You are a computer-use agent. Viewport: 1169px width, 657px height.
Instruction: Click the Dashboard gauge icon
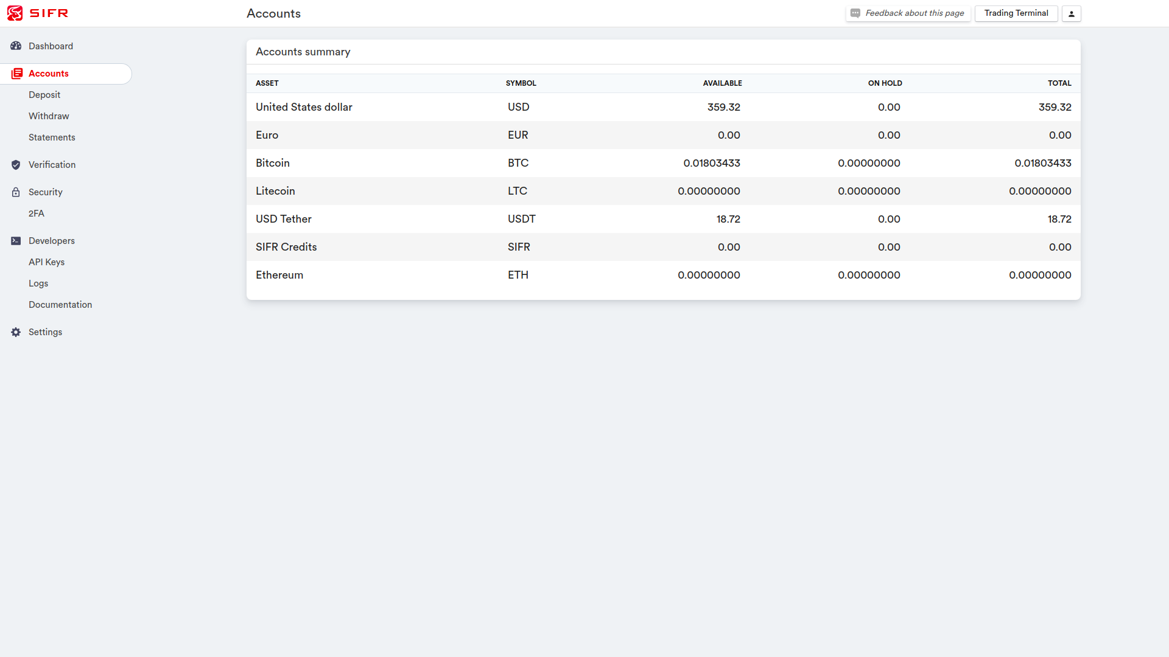16,46
